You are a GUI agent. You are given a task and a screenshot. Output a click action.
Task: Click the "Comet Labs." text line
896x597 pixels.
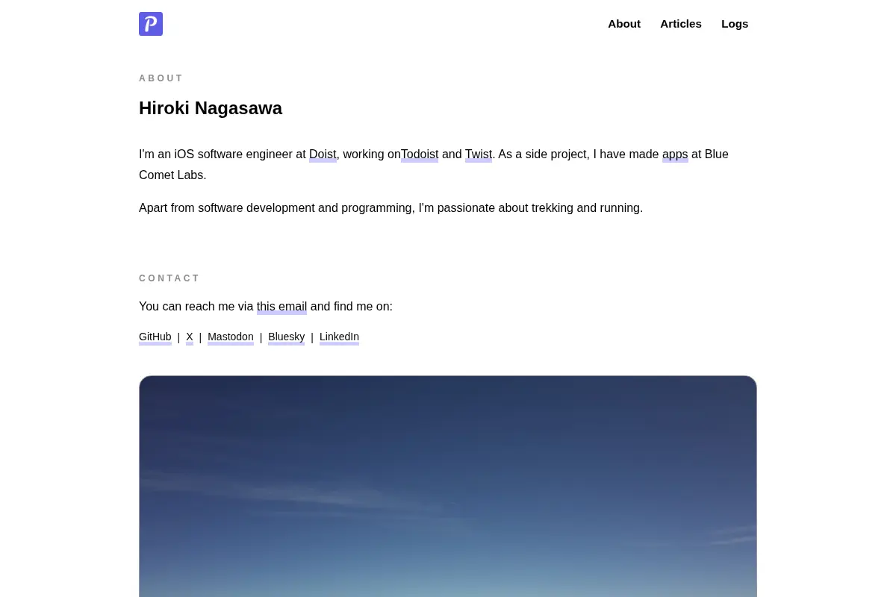tap(172, 175)
